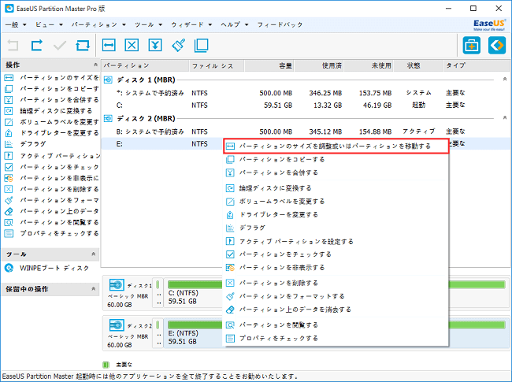Viewport: 512px width, 382px height.
Task: Collapse the ツール panel section
Action: pyautogui.click(x=94, y=254)
